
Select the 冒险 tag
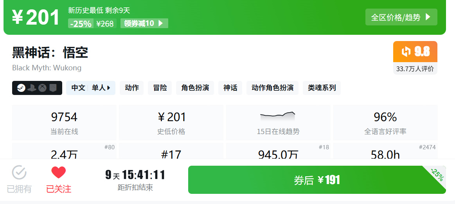click(160, 88)
